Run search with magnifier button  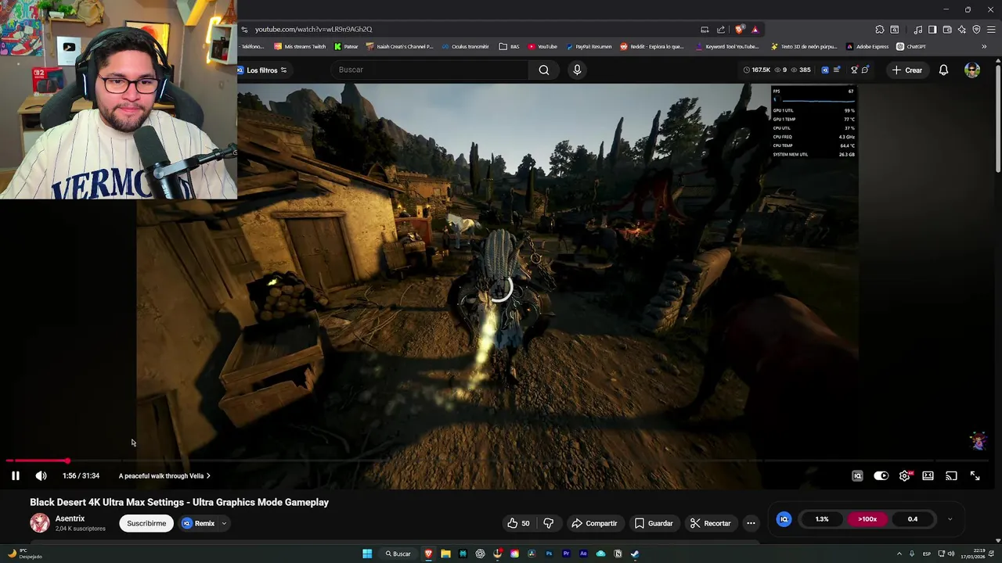[x=544, y=70]
